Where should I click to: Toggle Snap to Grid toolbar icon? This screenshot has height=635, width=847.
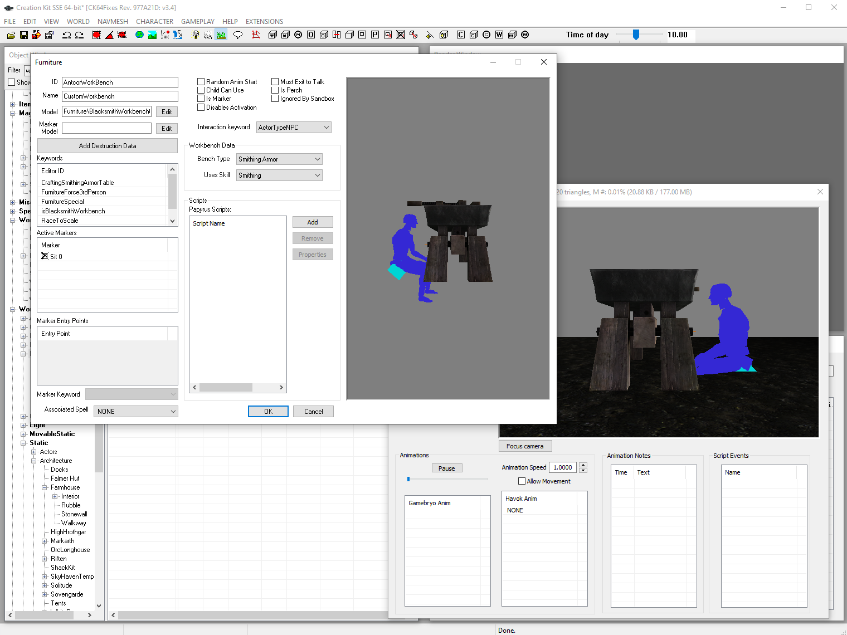(96, 35)
